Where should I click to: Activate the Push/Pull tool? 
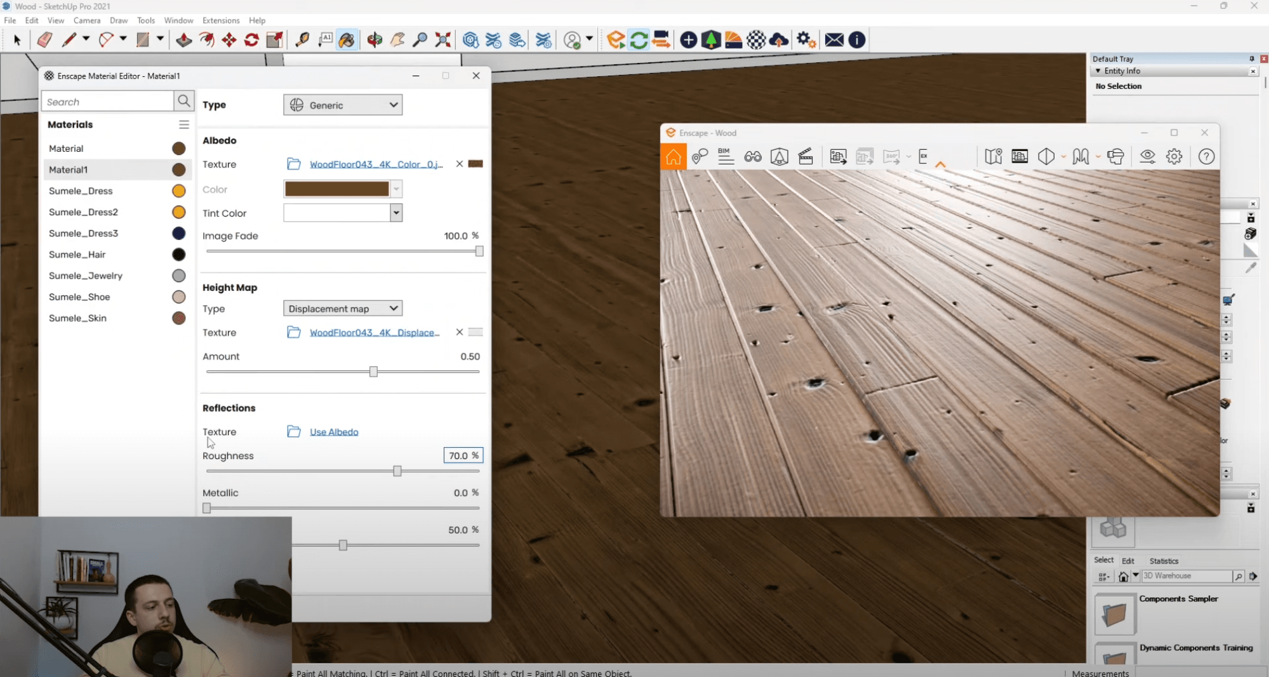coord(183,40)
